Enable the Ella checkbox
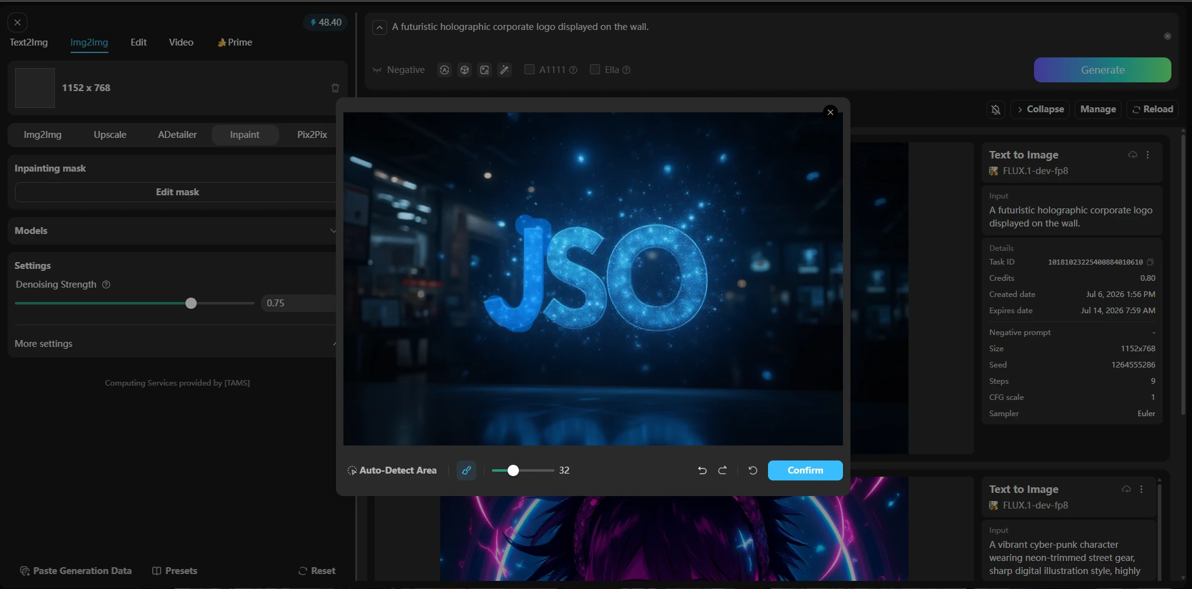 coord(595,70)
